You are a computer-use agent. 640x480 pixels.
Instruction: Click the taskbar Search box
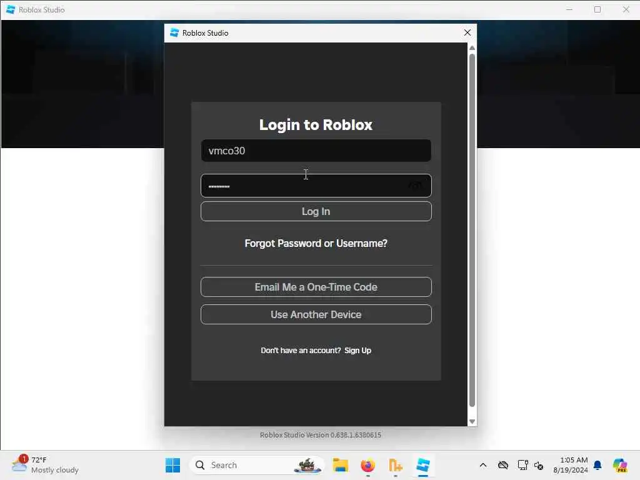(x=257, y=465)
